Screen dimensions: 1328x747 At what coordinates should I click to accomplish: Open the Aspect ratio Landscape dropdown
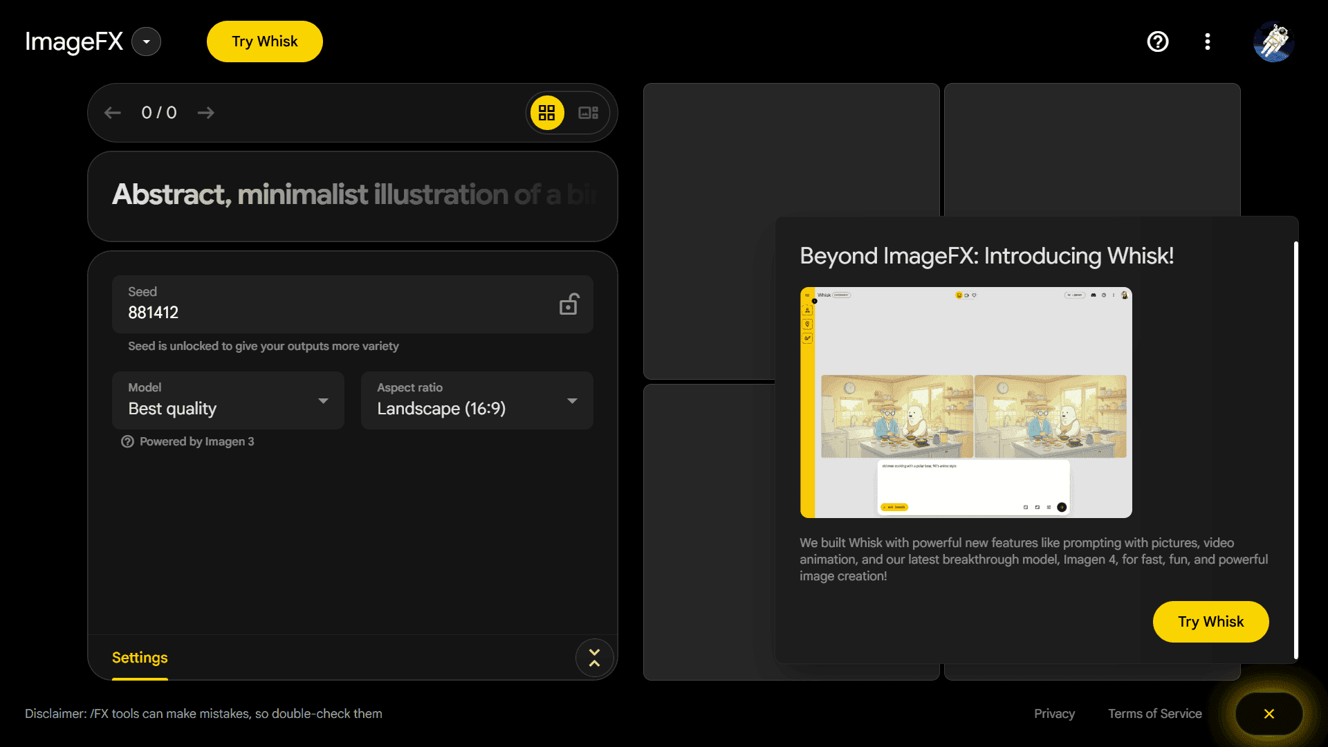(477, 400)
